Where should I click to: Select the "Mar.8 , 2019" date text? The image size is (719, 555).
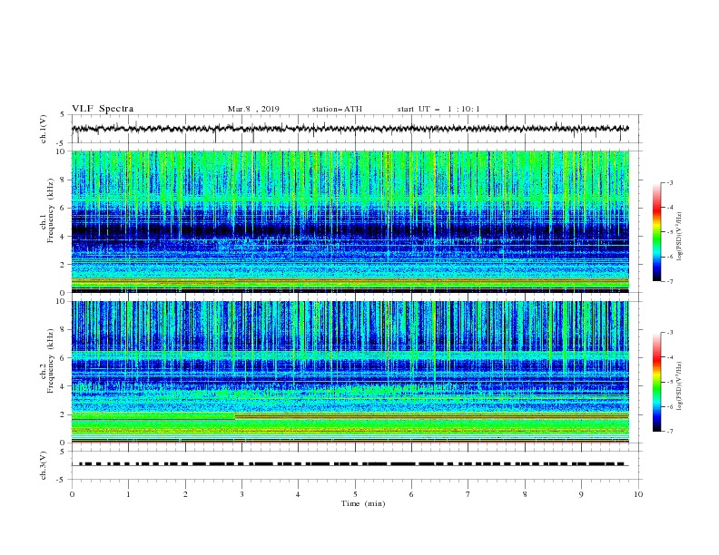click(x=253, y=109)
